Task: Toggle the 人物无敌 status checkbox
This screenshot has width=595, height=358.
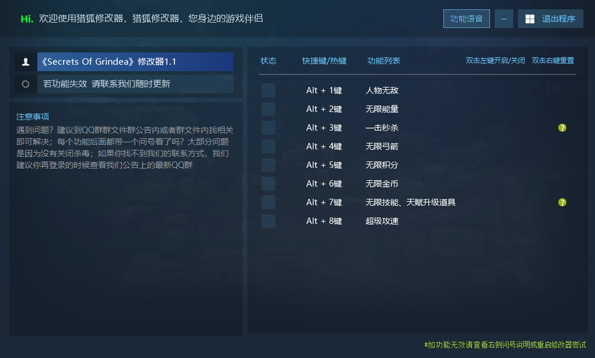Action: point(268,90)
